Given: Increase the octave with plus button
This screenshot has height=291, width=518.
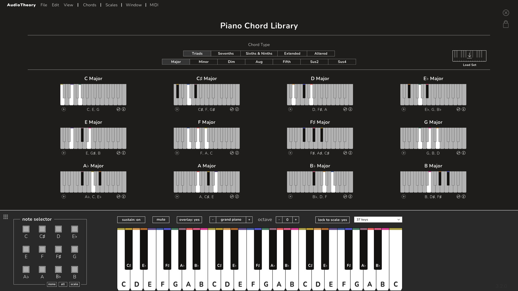Looking at the screenshot, I should coord(296,220).
